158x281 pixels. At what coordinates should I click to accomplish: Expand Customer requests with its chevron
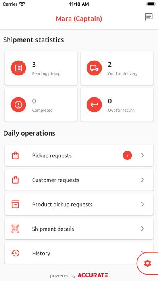click(x=143, y=180)
